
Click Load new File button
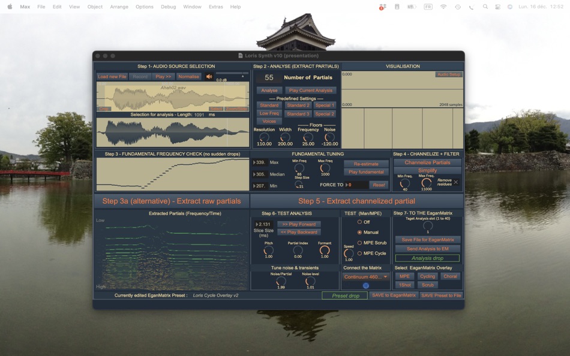point(112,77)
